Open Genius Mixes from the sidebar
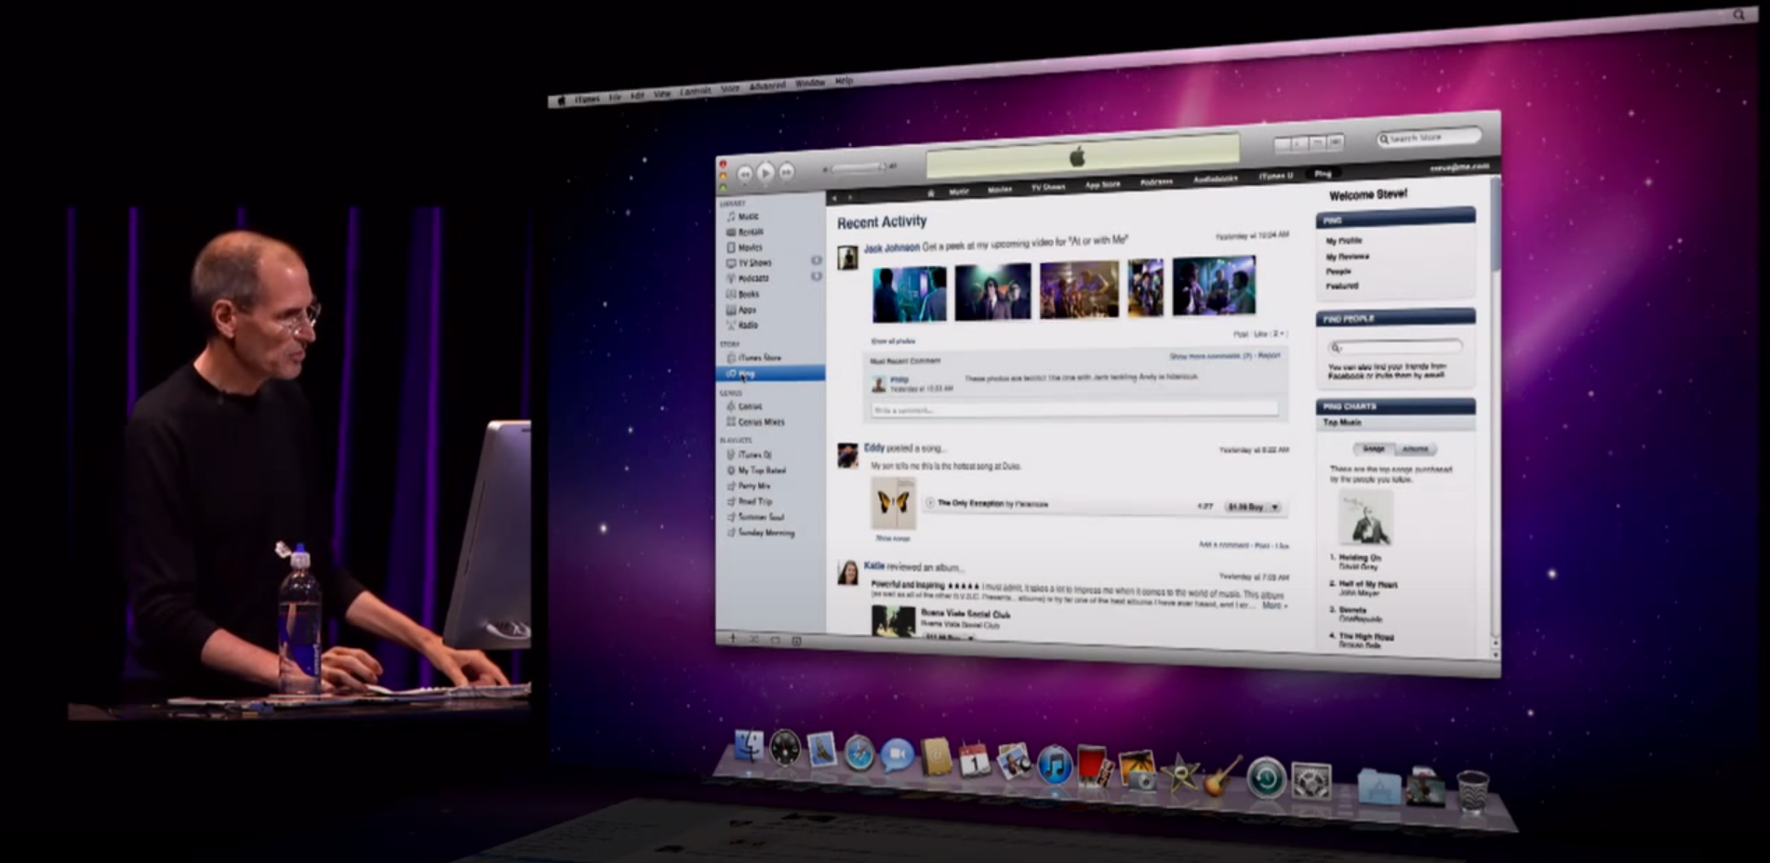This screenshot has width=1770, height=863. pyautogui.click(x=761, y=421)
